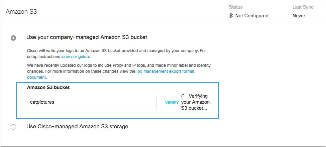The image size is (326, 147).
Task: Click the Use Cisco-managed Amazon S3 storage label
Action: [77, 126]
